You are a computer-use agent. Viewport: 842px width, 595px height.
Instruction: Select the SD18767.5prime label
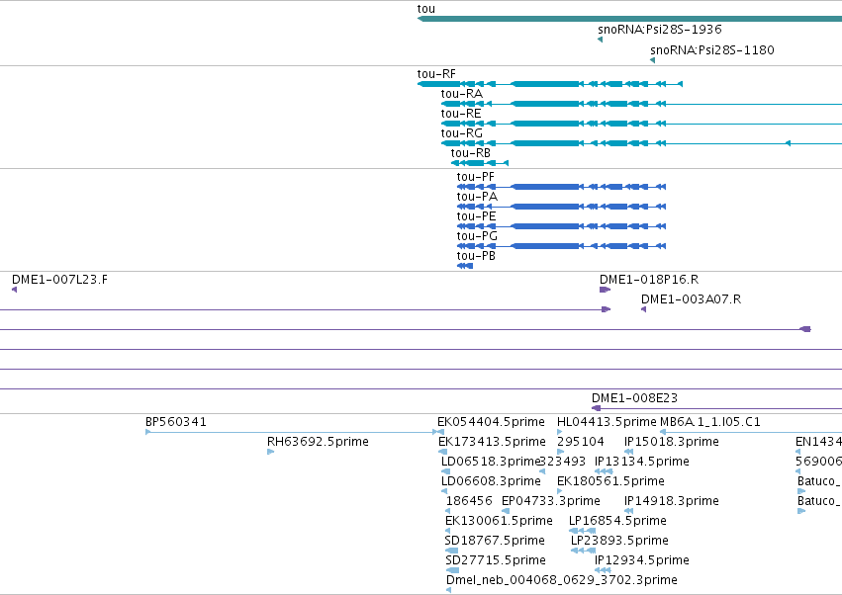coord(495,541)
